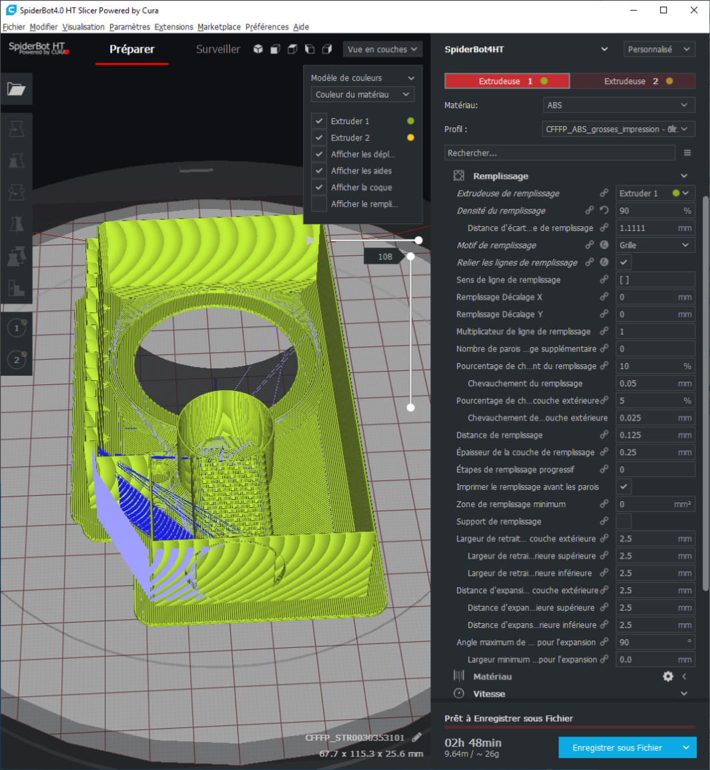Viewport: 710px width, 770px height.
Task: Select the Move tool in left toolbar
Action: point(16,129)
